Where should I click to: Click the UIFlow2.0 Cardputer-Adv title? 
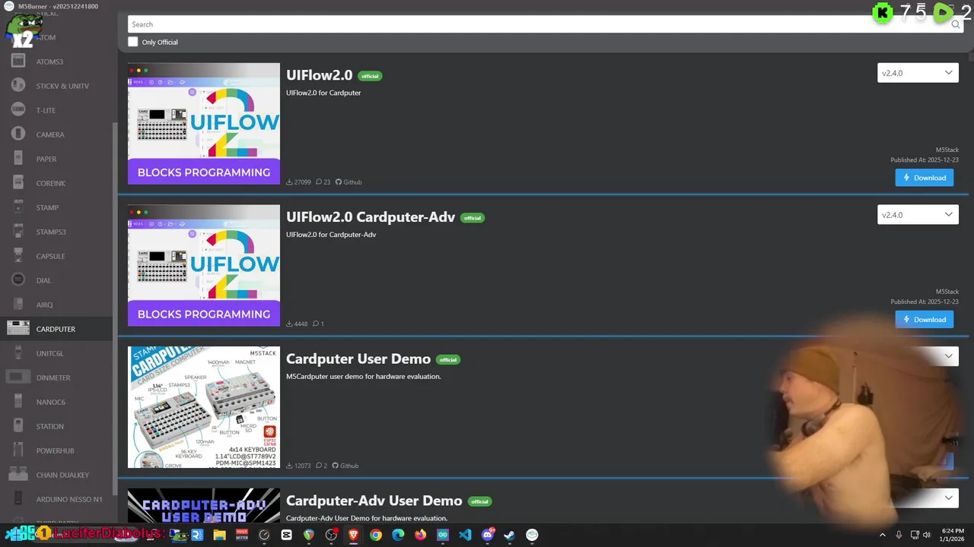point(371,217)
